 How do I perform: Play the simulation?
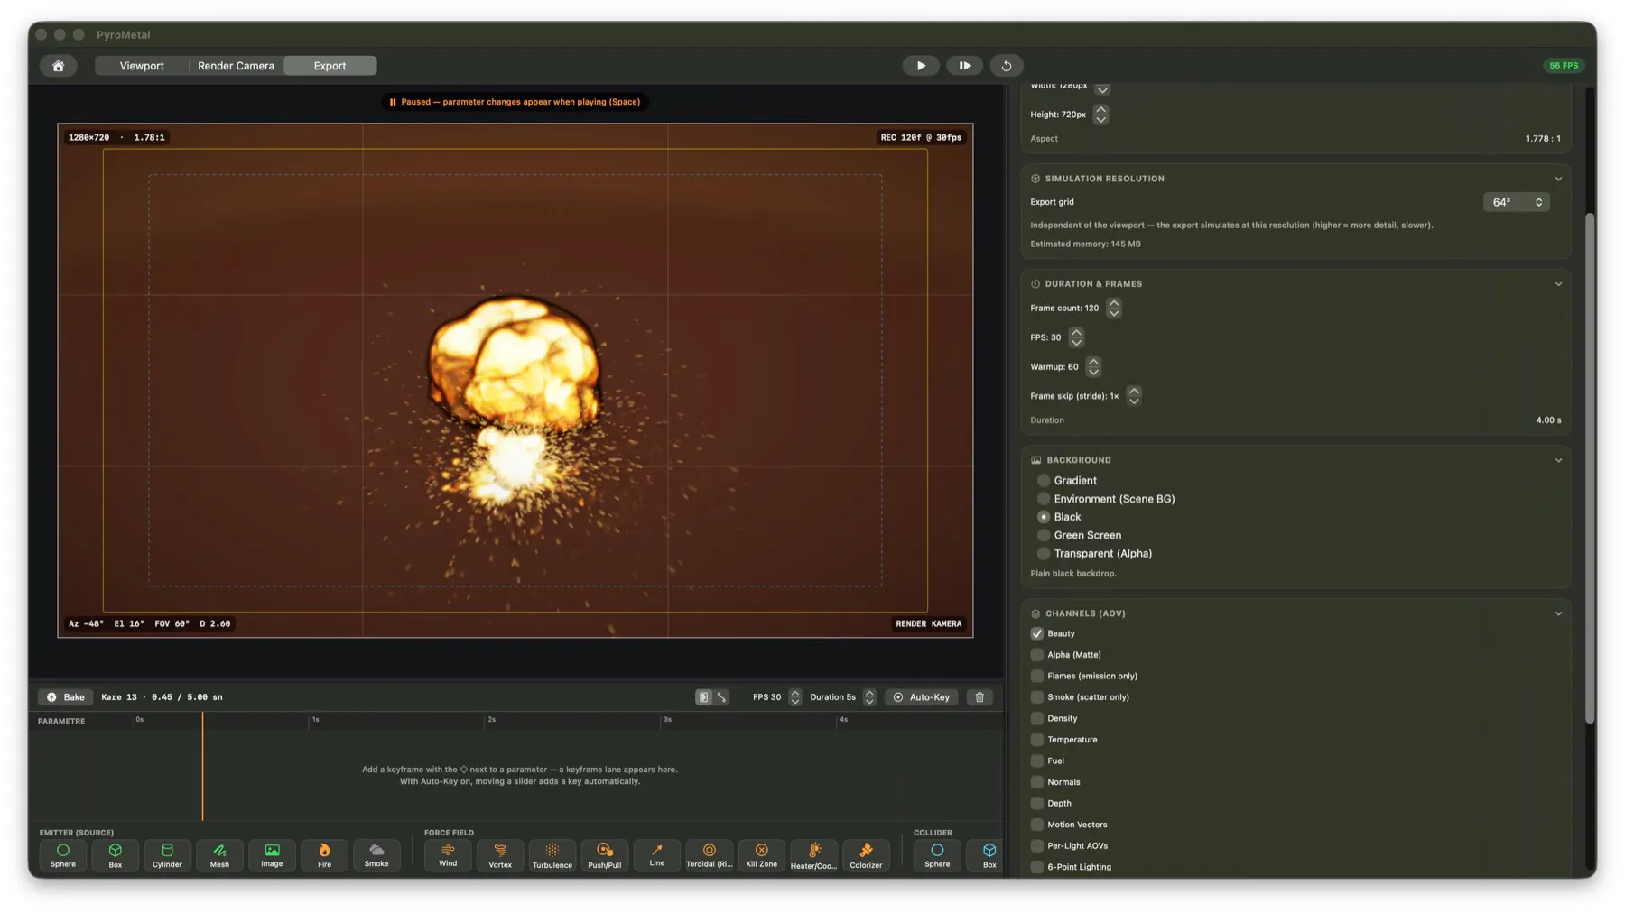coord(921,66)
